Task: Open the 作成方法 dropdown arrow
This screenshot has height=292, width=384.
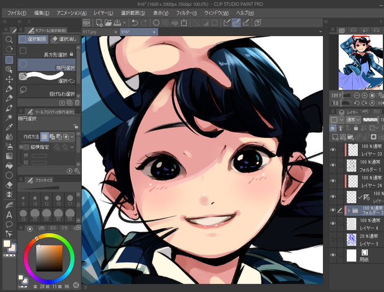Action: [72, 137]
